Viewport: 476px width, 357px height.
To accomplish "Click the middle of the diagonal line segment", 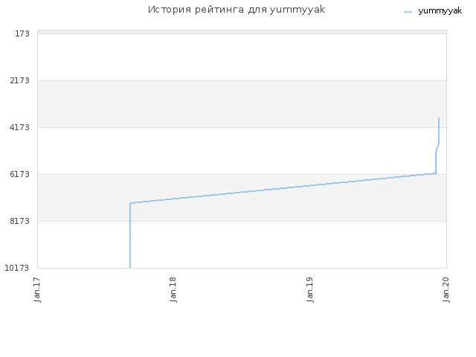I will pyautogui.click(x=283, y=188).
